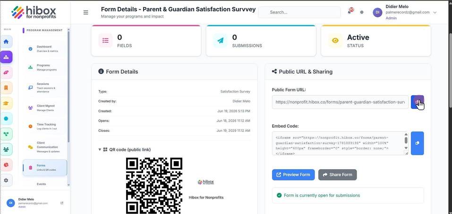Click sign-out icon beside bottom profile
This screenshot has height=214, width=452.
(62, 203)
